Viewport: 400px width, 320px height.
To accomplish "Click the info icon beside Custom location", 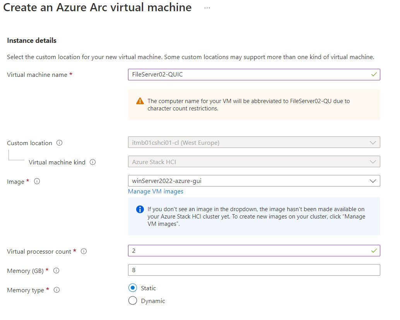I will [60, 143].
